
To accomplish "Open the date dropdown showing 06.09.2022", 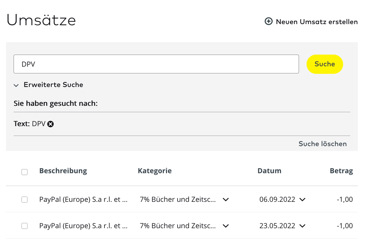I will pyautogui.click(x=302, y=200).
